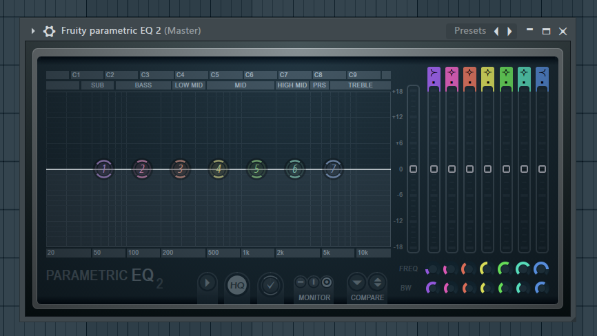Click band 6 teal level slider handle
This screenshot has height=336, width=597.
tap(524, 169)
